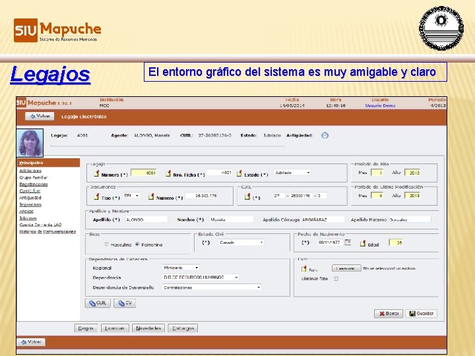475x356 pixels.
Task: Open Grupo Familiar in side menu
Action: 34,177
